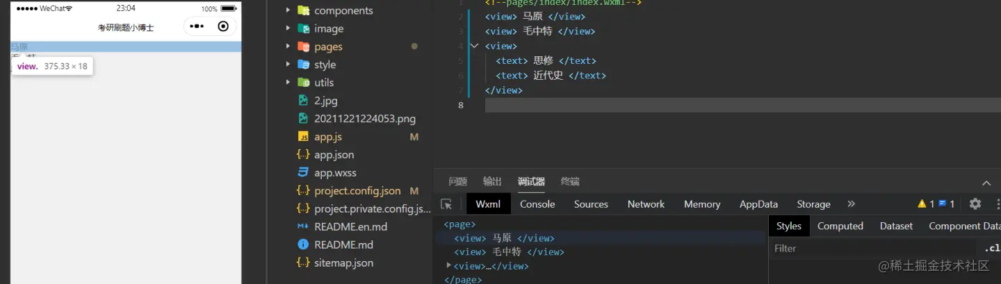This screenshot has height=284, width=1001.
Task: Open the Wxml debugger tab
Action: point(489,204)
